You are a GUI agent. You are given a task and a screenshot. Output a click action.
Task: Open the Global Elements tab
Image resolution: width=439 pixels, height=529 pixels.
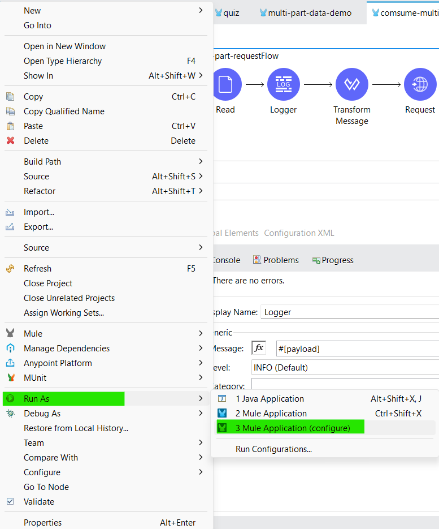click(236, 233)
